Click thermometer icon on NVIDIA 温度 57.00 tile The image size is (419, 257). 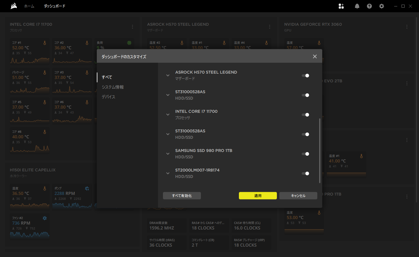coord(319,43)
